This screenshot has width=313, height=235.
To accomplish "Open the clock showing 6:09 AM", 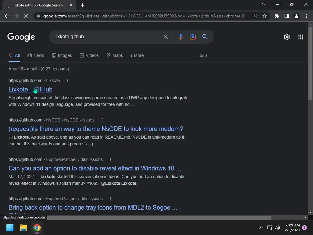I will (292, 228).
